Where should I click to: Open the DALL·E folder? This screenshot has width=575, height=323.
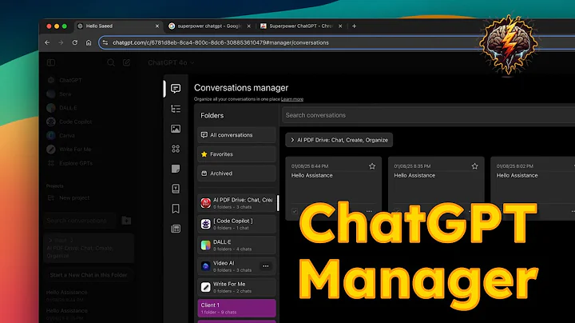pyautogui.click(x=236, y=245)
